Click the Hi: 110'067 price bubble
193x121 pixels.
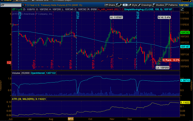[116, 18]
